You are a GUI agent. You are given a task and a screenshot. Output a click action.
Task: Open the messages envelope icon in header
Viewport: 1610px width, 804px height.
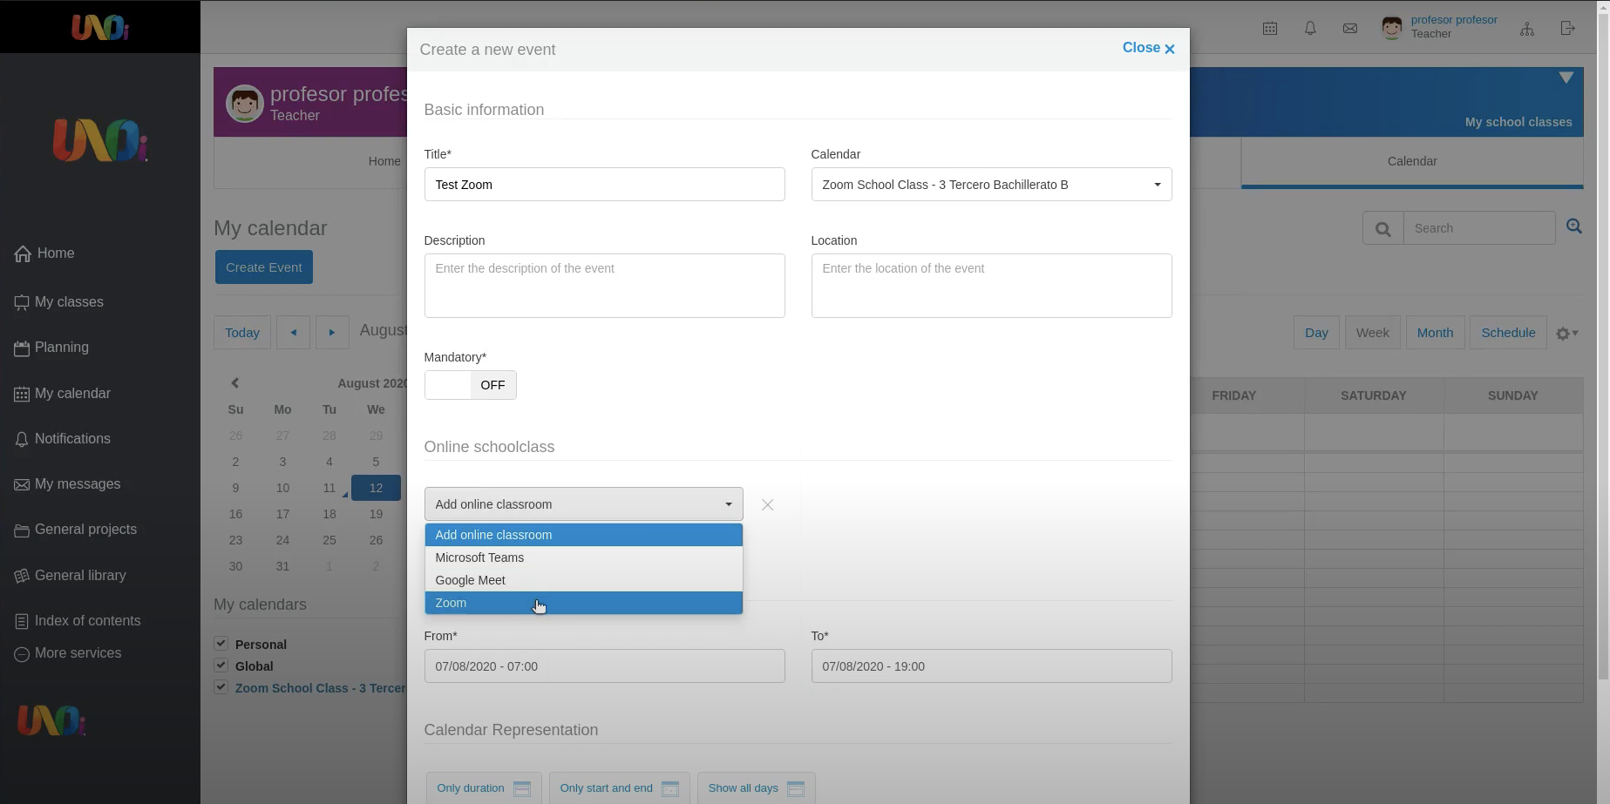(1350, 29)
